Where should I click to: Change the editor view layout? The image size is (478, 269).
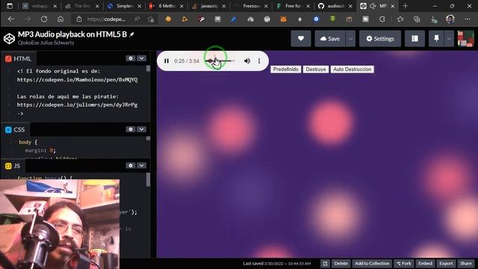415,38
